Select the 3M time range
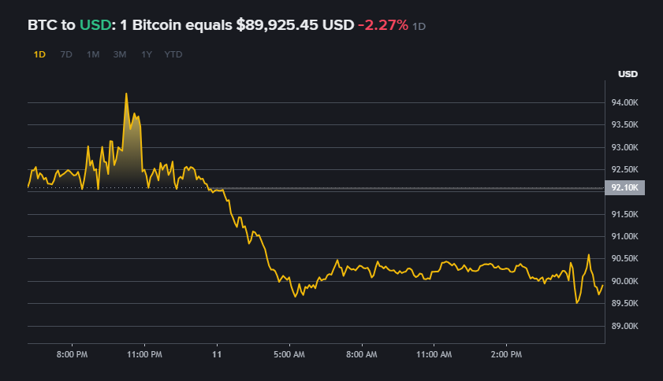Viewport: 663px width, 381px height. [120, 54]
